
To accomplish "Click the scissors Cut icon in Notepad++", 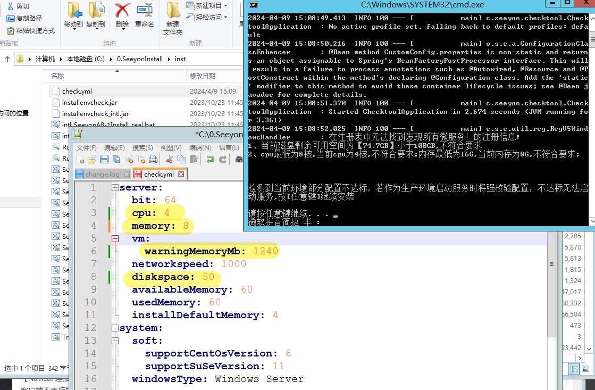I will pyautogui.click(x=170, y=160).
